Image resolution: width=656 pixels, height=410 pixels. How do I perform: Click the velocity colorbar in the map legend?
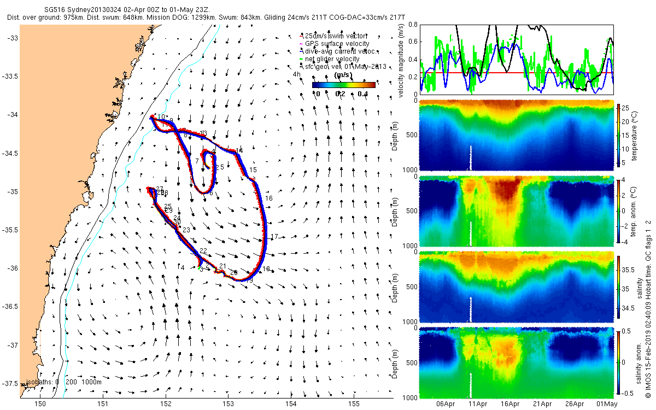343,85
